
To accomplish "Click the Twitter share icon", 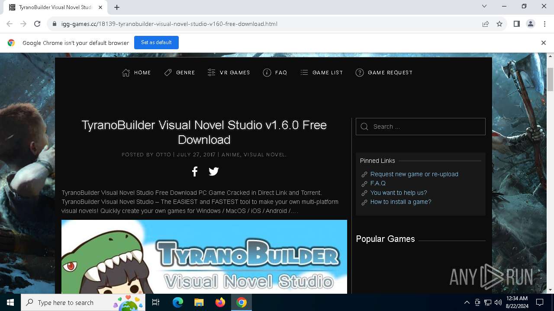I will pos(214,171).
